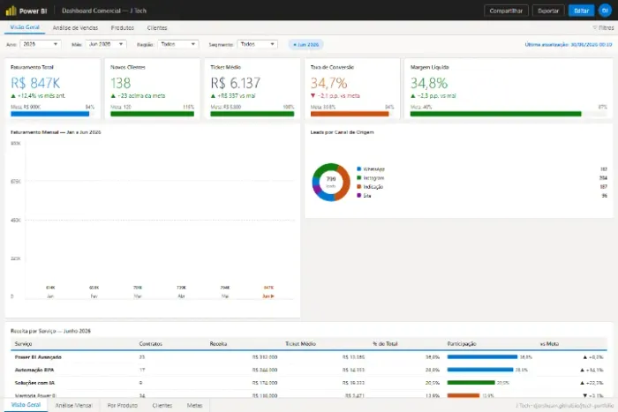
Task: Click the Power BI logo icon
Action: (11, 11)
